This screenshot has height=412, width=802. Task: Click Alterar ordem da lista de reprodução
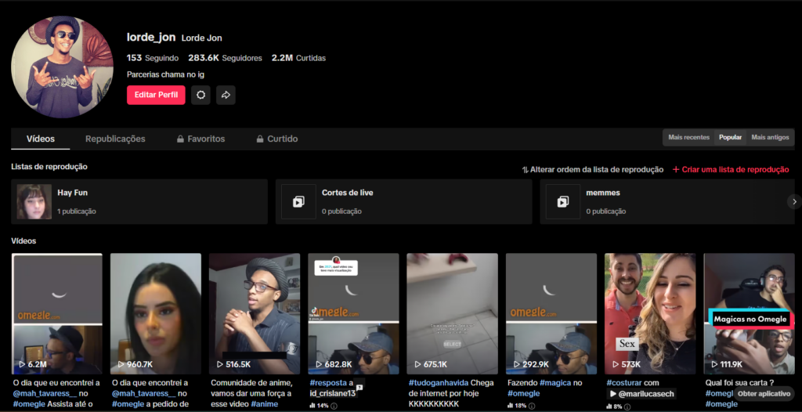[x=593, y=169]
